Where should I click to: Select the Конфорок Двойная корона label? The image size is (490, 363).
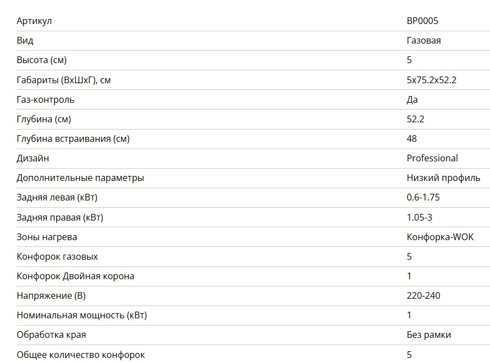(75, 276)
